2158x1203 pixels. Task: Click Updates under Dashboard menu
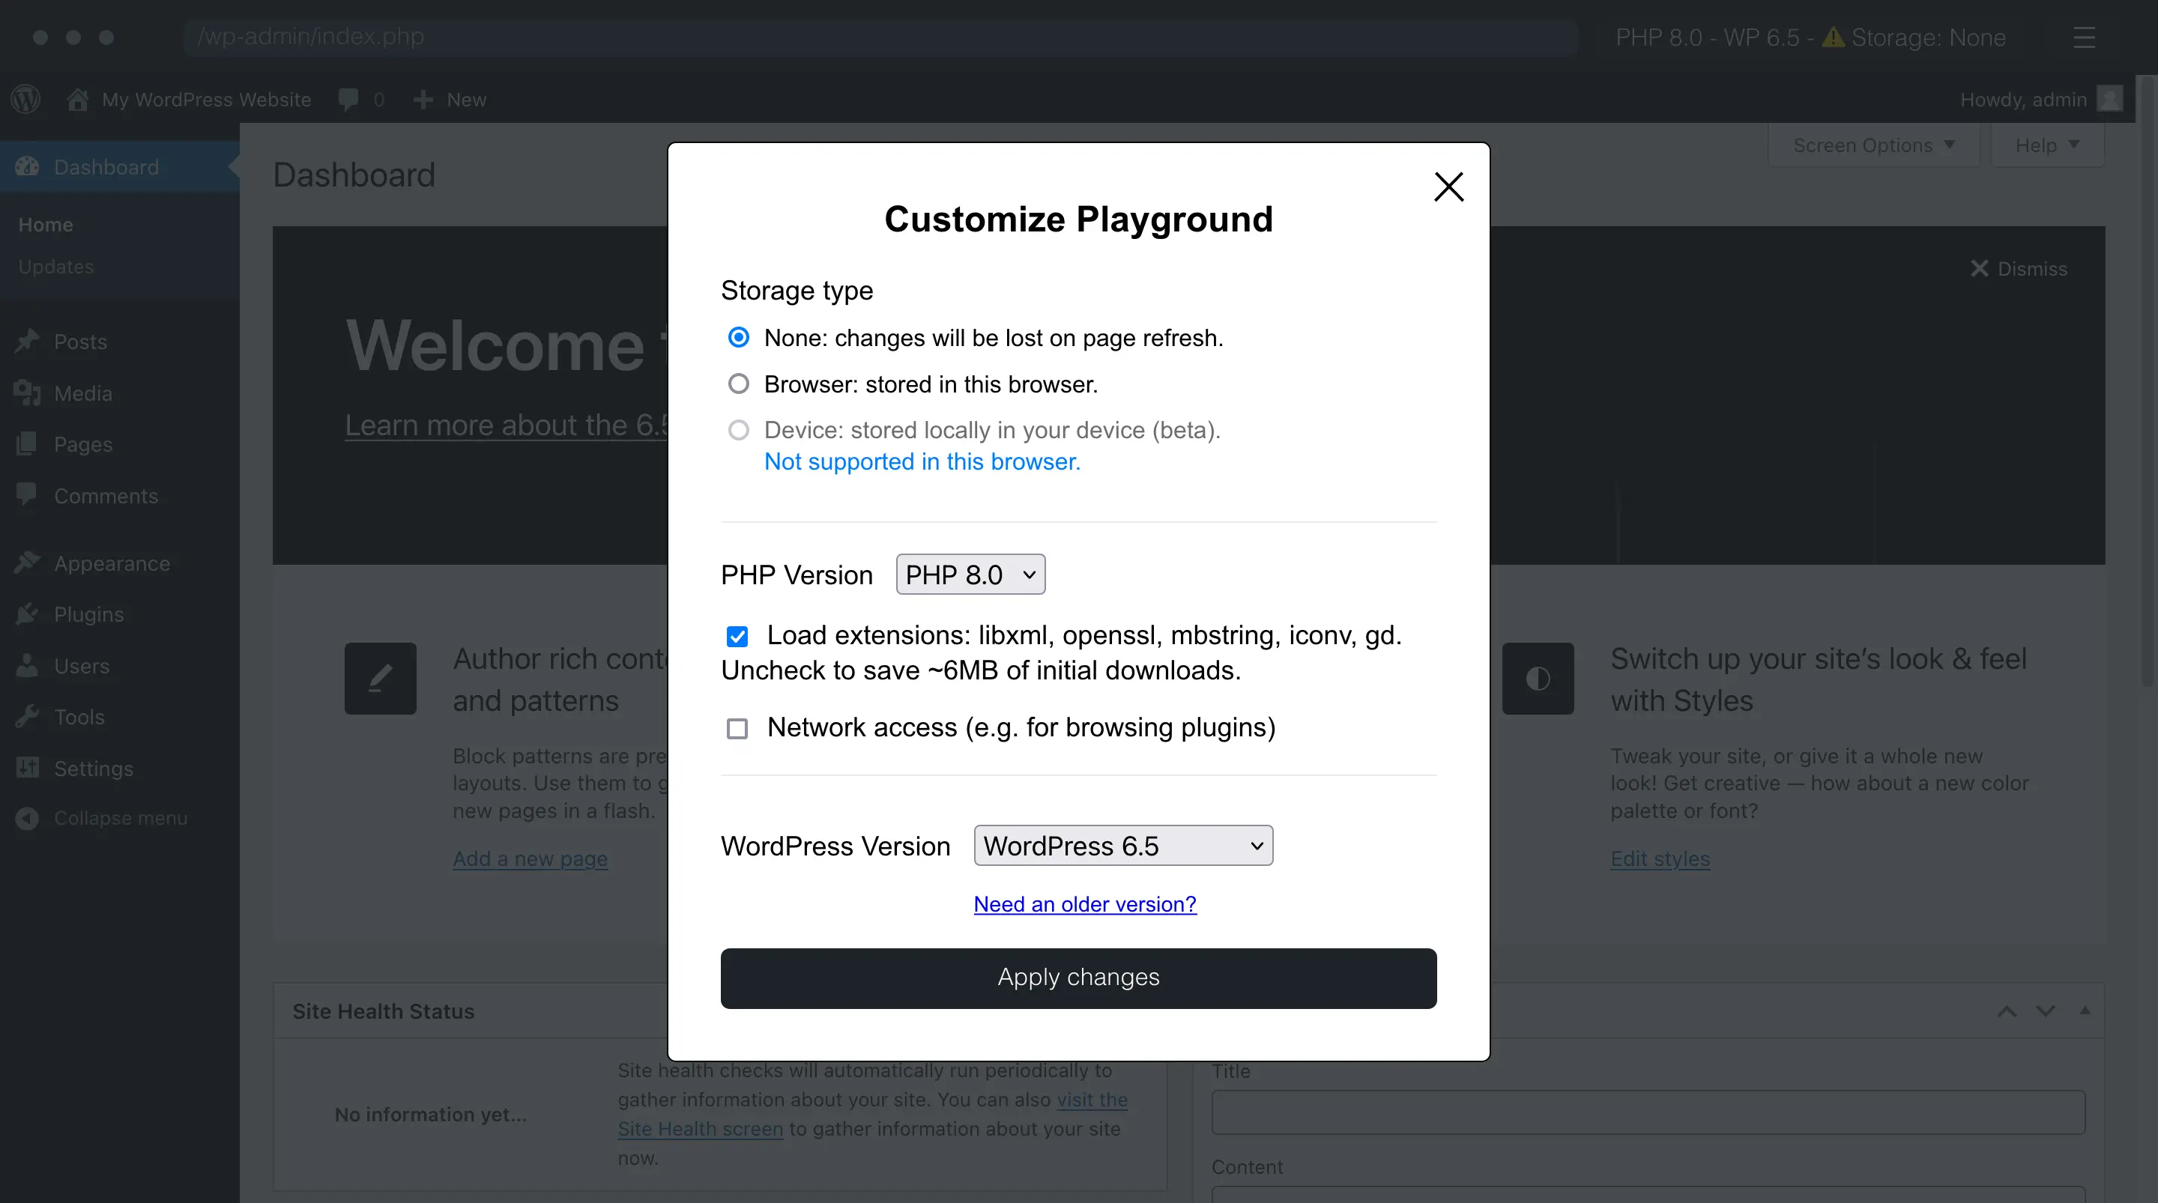(56, 267)
